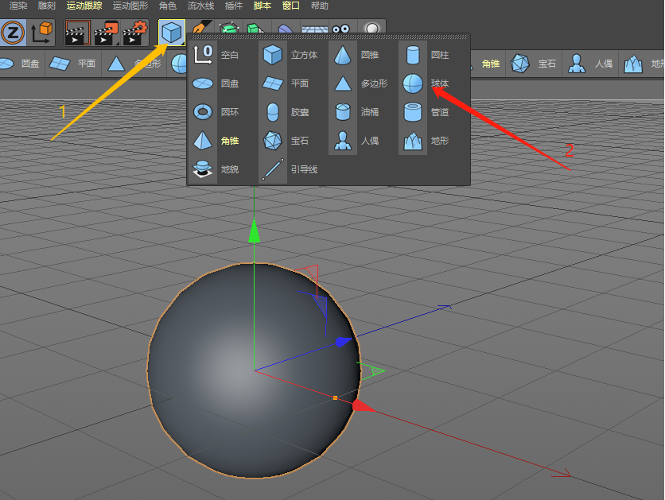The width and height of the screenshot is (665, 500).
Task: Click the render to picture viewer icon
Action: point(106,33)
